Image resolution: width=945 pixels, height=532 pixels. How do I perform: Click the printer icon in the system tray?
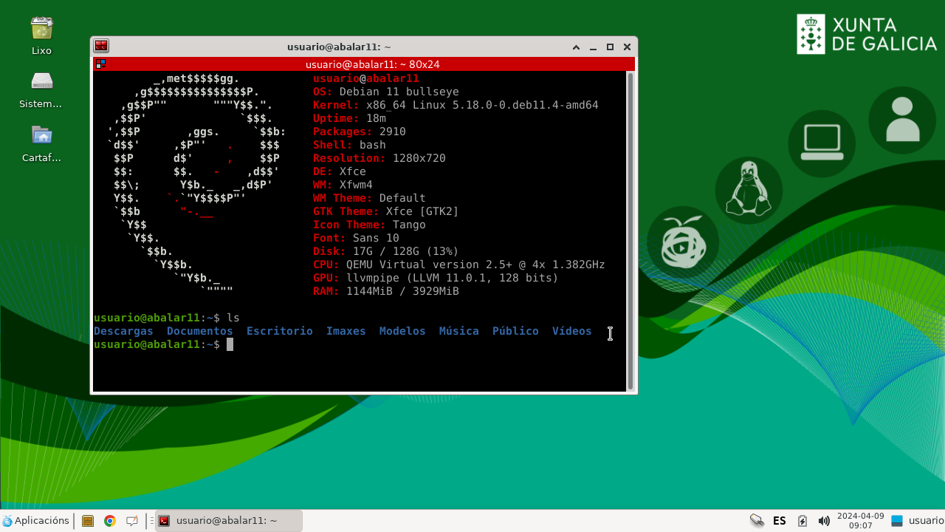pos(757,520)
